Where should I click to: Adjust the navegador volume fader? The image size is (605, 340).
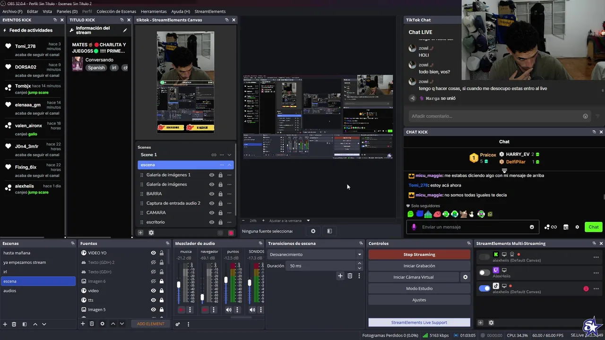tap(202, 297)
